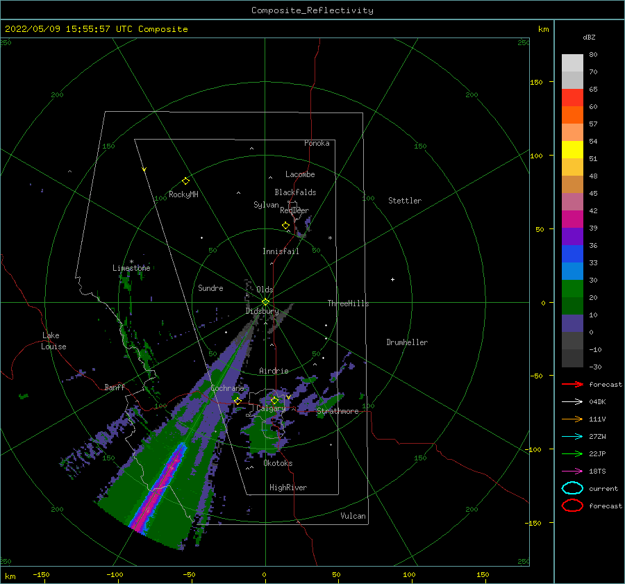Screen dimensions: 625x584
Task: Click the white 04DK arrow icon
Action: (572, 402)
